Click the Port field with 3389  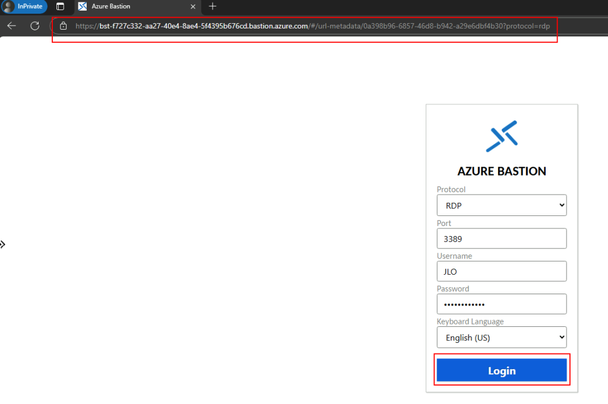click(501, 238)
